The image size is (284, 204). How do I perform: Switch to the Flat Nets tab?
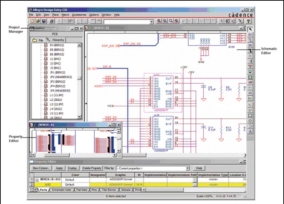[x=81, y=190]
